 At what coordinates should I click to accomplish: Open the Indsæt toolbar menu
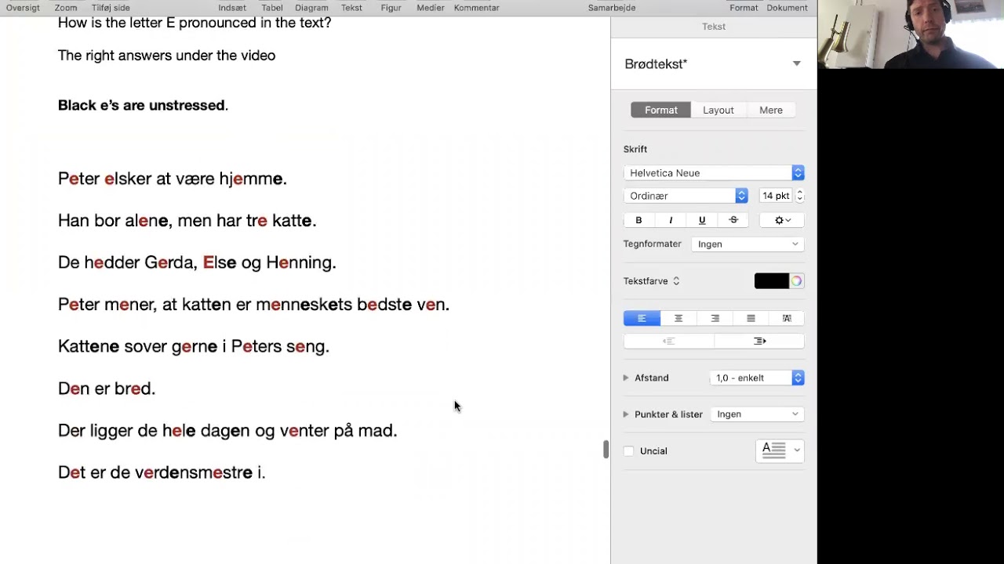(232, 8)
